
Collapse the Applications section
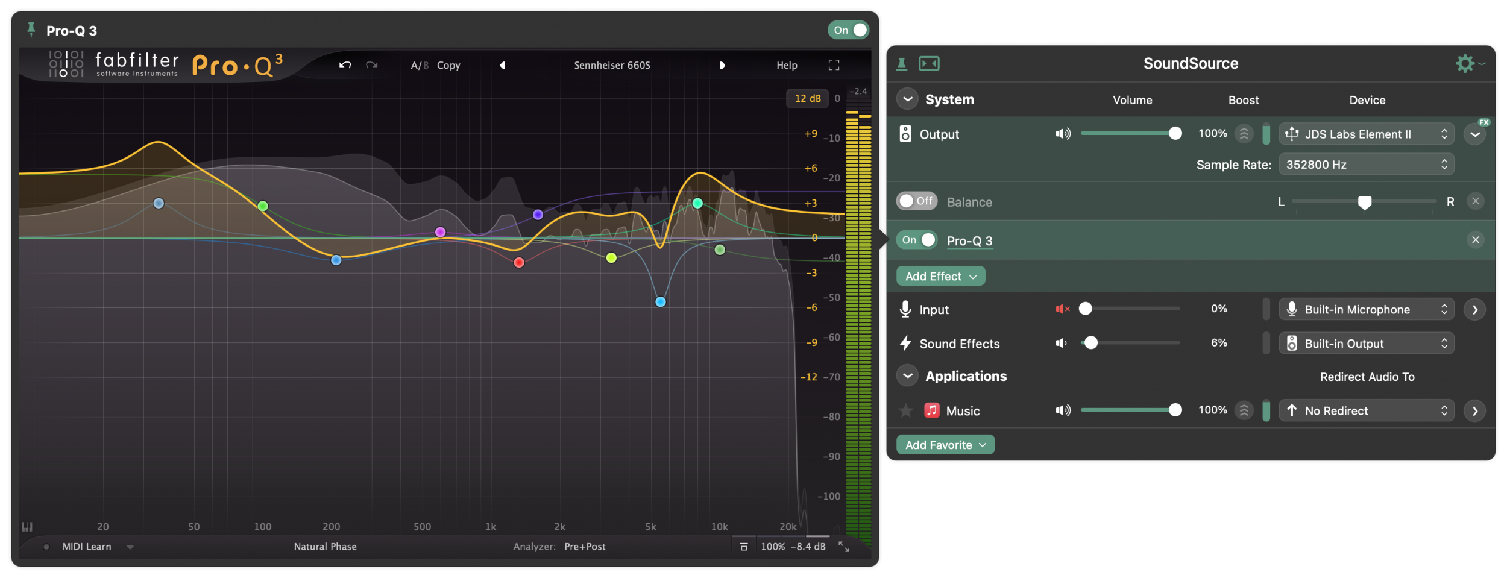coord(907,376)
